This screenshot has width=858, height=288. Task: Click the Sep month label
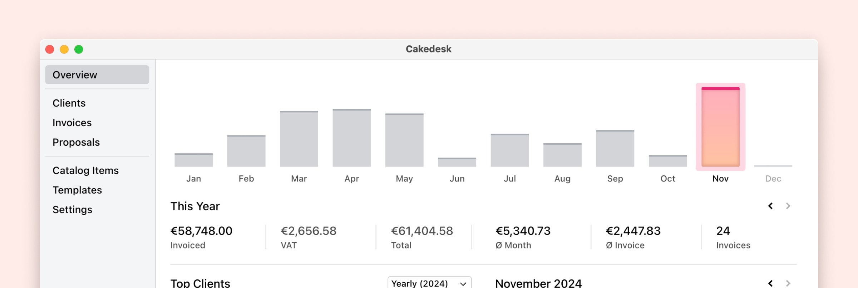[x=615, y=179]
